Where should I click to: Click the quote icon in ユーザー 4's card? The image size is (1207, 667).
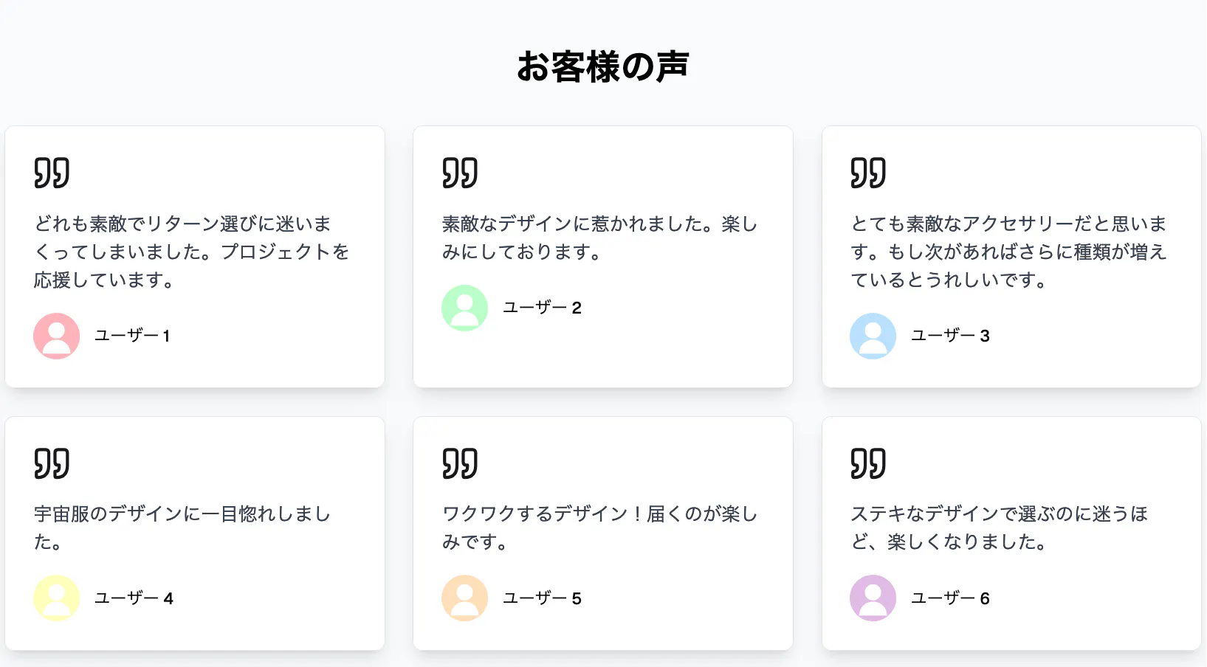click(52, 463)
